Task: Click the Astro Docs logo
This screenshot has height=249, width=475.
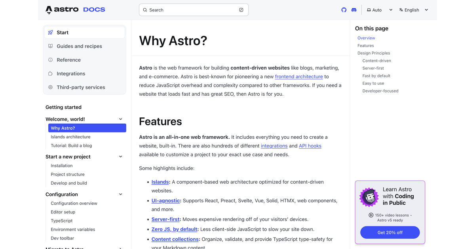Action: tap(75, 9)
